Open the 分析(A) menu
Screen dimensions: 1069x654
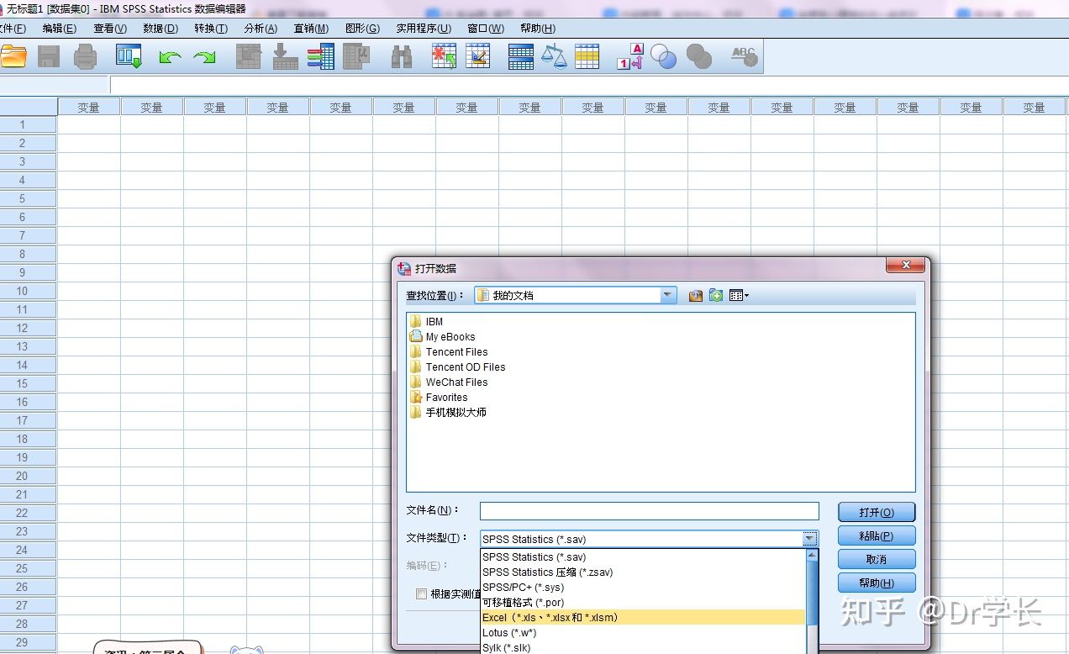pos(260,29)
